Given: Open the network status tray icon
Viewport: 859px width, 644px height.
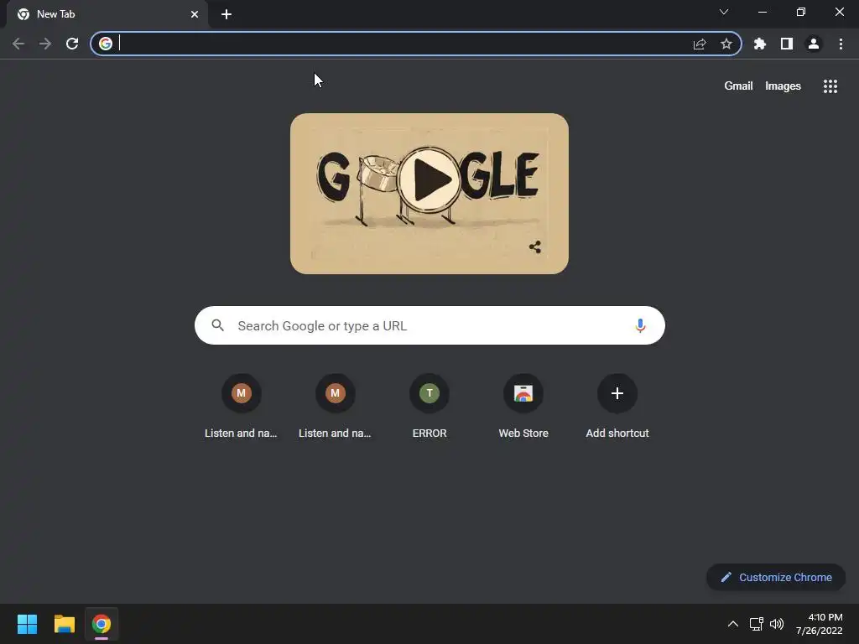Looking at the screenshot, I should (x=757, y=624).
